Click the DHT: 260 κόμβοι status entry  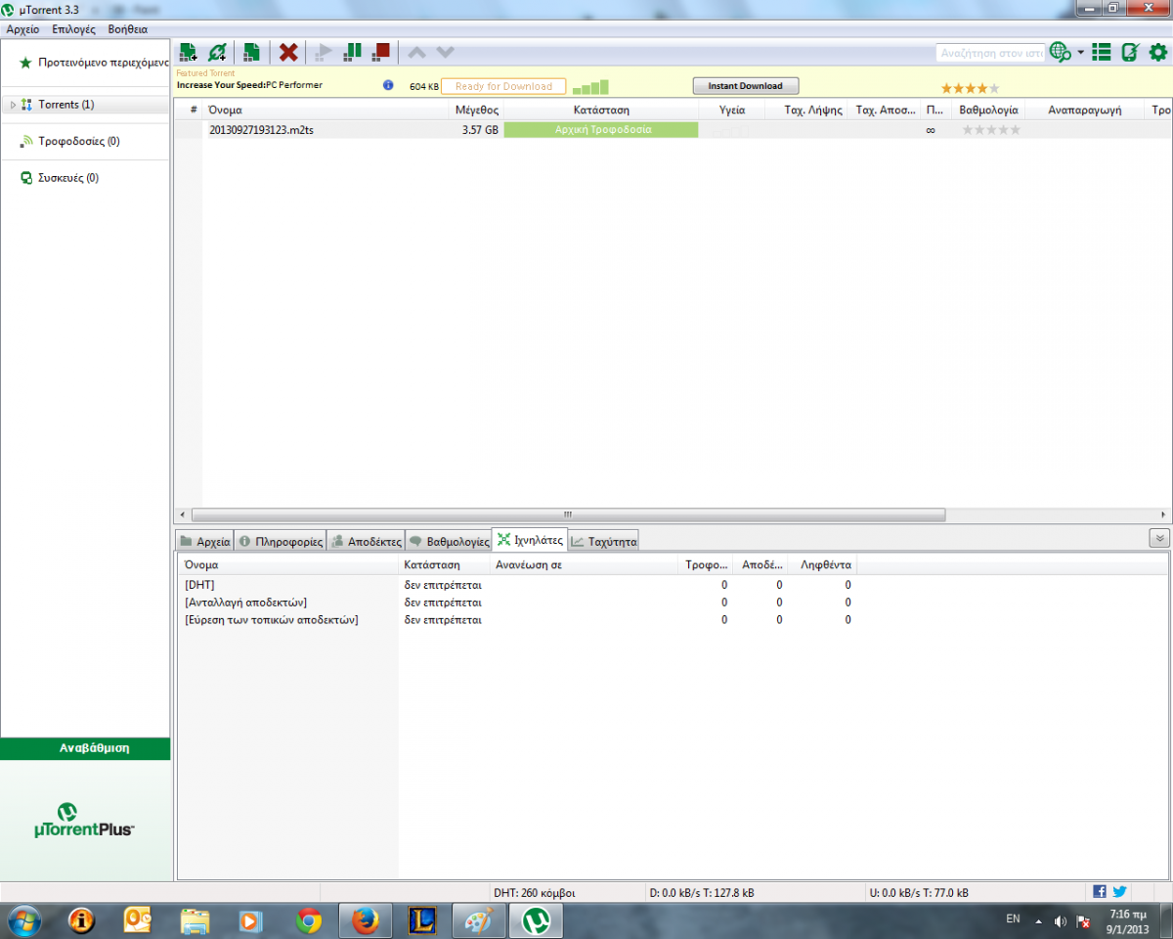click(535, 893)
